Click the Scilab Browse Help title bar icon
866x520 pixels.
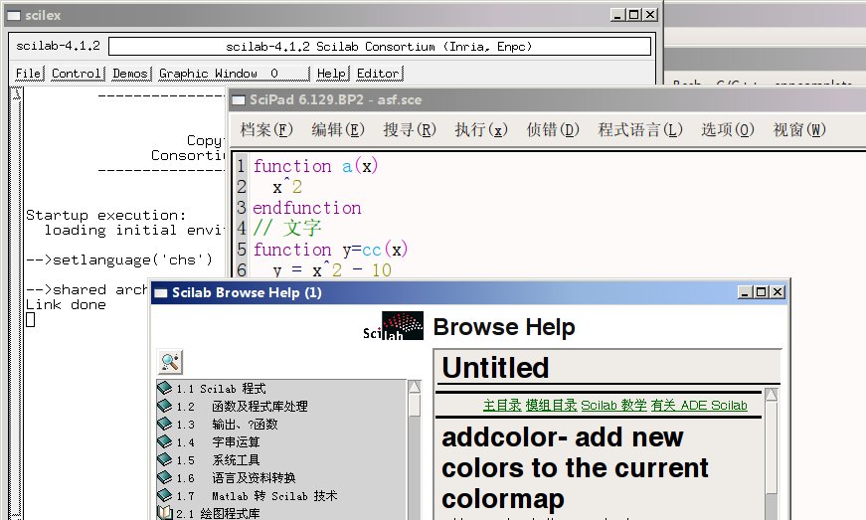[x=161, y=292]
